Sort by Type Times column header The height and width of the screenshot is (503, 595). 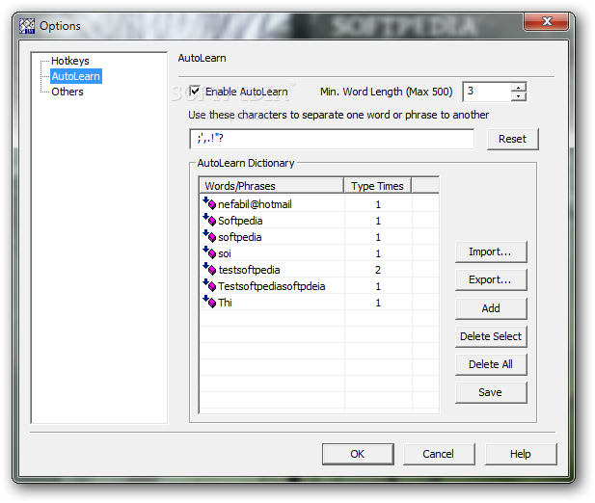click(x=377, y=186)
